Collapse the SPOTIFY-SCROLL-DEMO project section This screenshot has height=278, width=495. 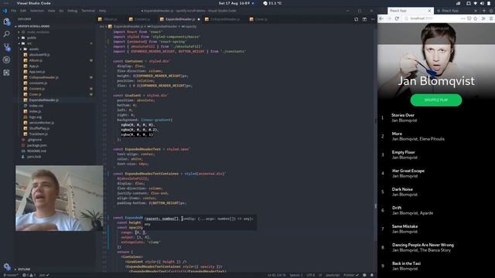(15, 26)
